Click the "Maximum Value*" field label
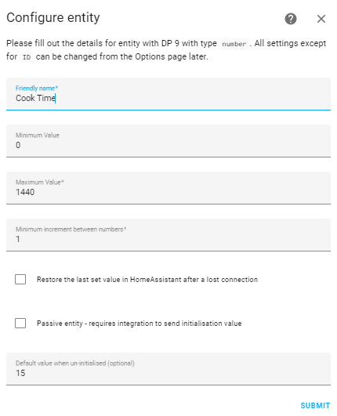This screenshot has height=416, width=337. pos(40,183)
